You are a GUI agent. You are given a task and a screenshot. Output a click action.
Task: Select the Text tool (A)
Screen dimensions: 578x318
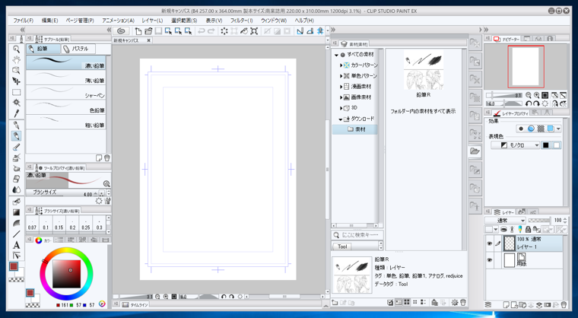point(16,245)
